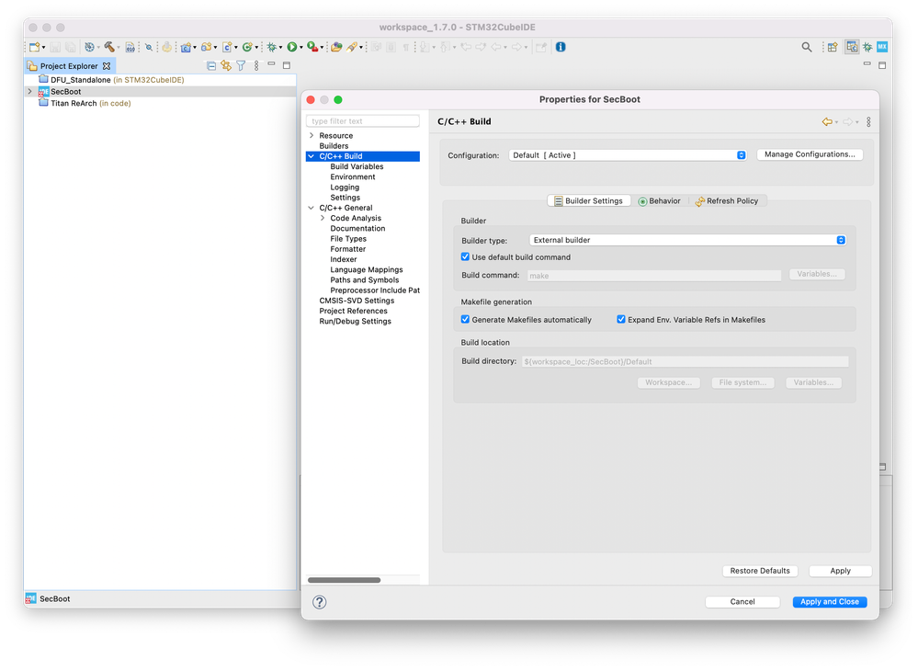
Task: Open the dropdown arrow next to Debug icon
Action: (281, 48)
